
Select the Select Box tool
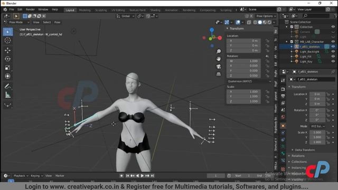click(8, 32)
